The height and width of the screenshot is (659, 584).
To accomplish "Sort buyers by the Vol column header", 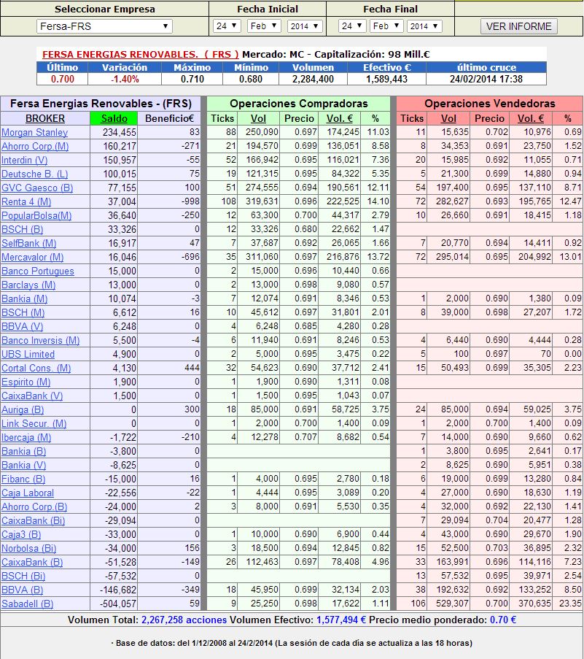I will 258,118.
